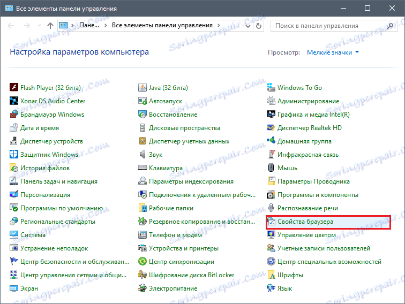Open Центр безопасности и обслуживания link
The width and height of the screenshot is (405, 304).
point(74,262)
